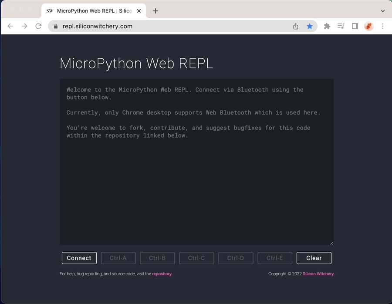Click the Ctrl-C button
Viewport: 392px width, 304px height.
click(196, 258)
